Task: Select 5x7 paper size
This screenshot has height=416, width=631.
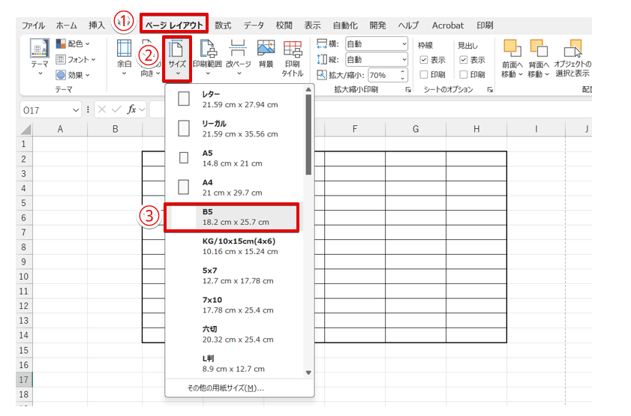Action: coord(235,275)
